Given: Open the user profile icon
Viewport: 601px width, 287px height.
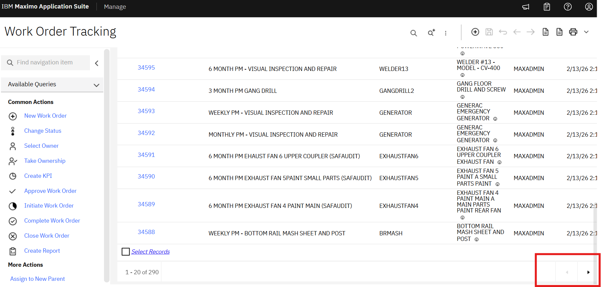Looking at the screenshot, I should point(589,7).
